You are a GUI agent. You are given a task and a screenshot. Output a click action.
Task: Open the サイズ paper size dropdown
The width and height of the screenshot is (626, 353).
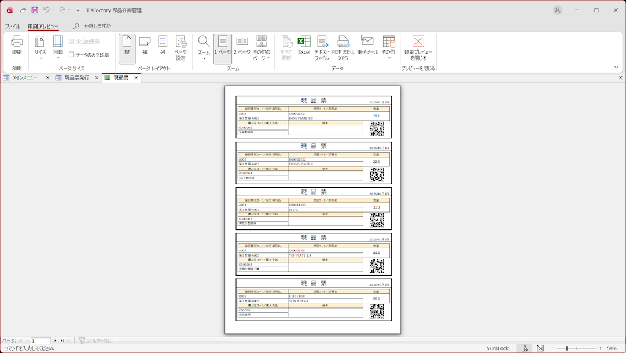tap(40, 47)
